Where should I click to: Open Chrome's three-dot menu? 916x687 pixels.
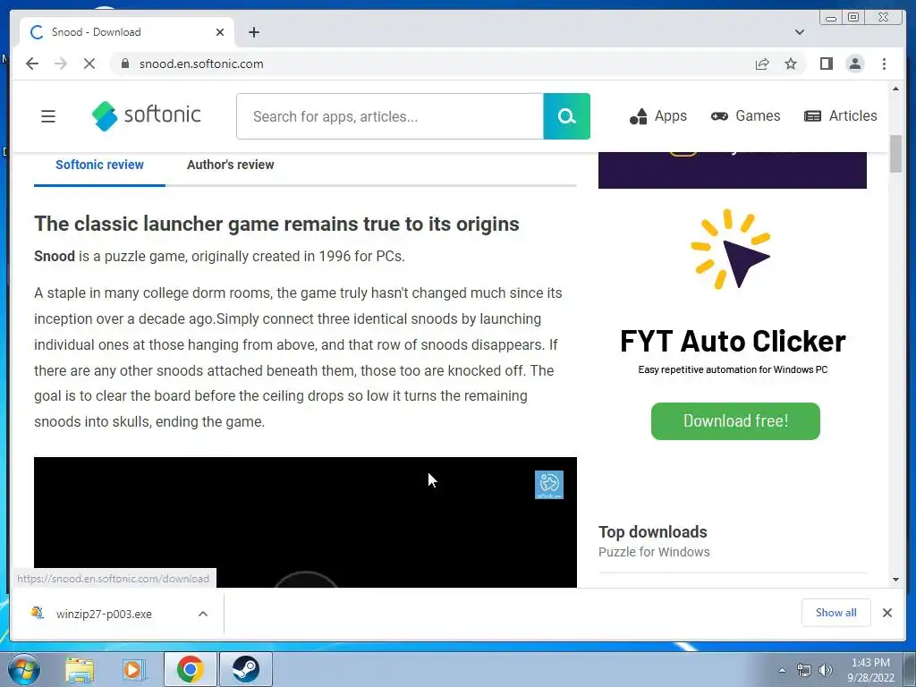(x=884, y=64)
